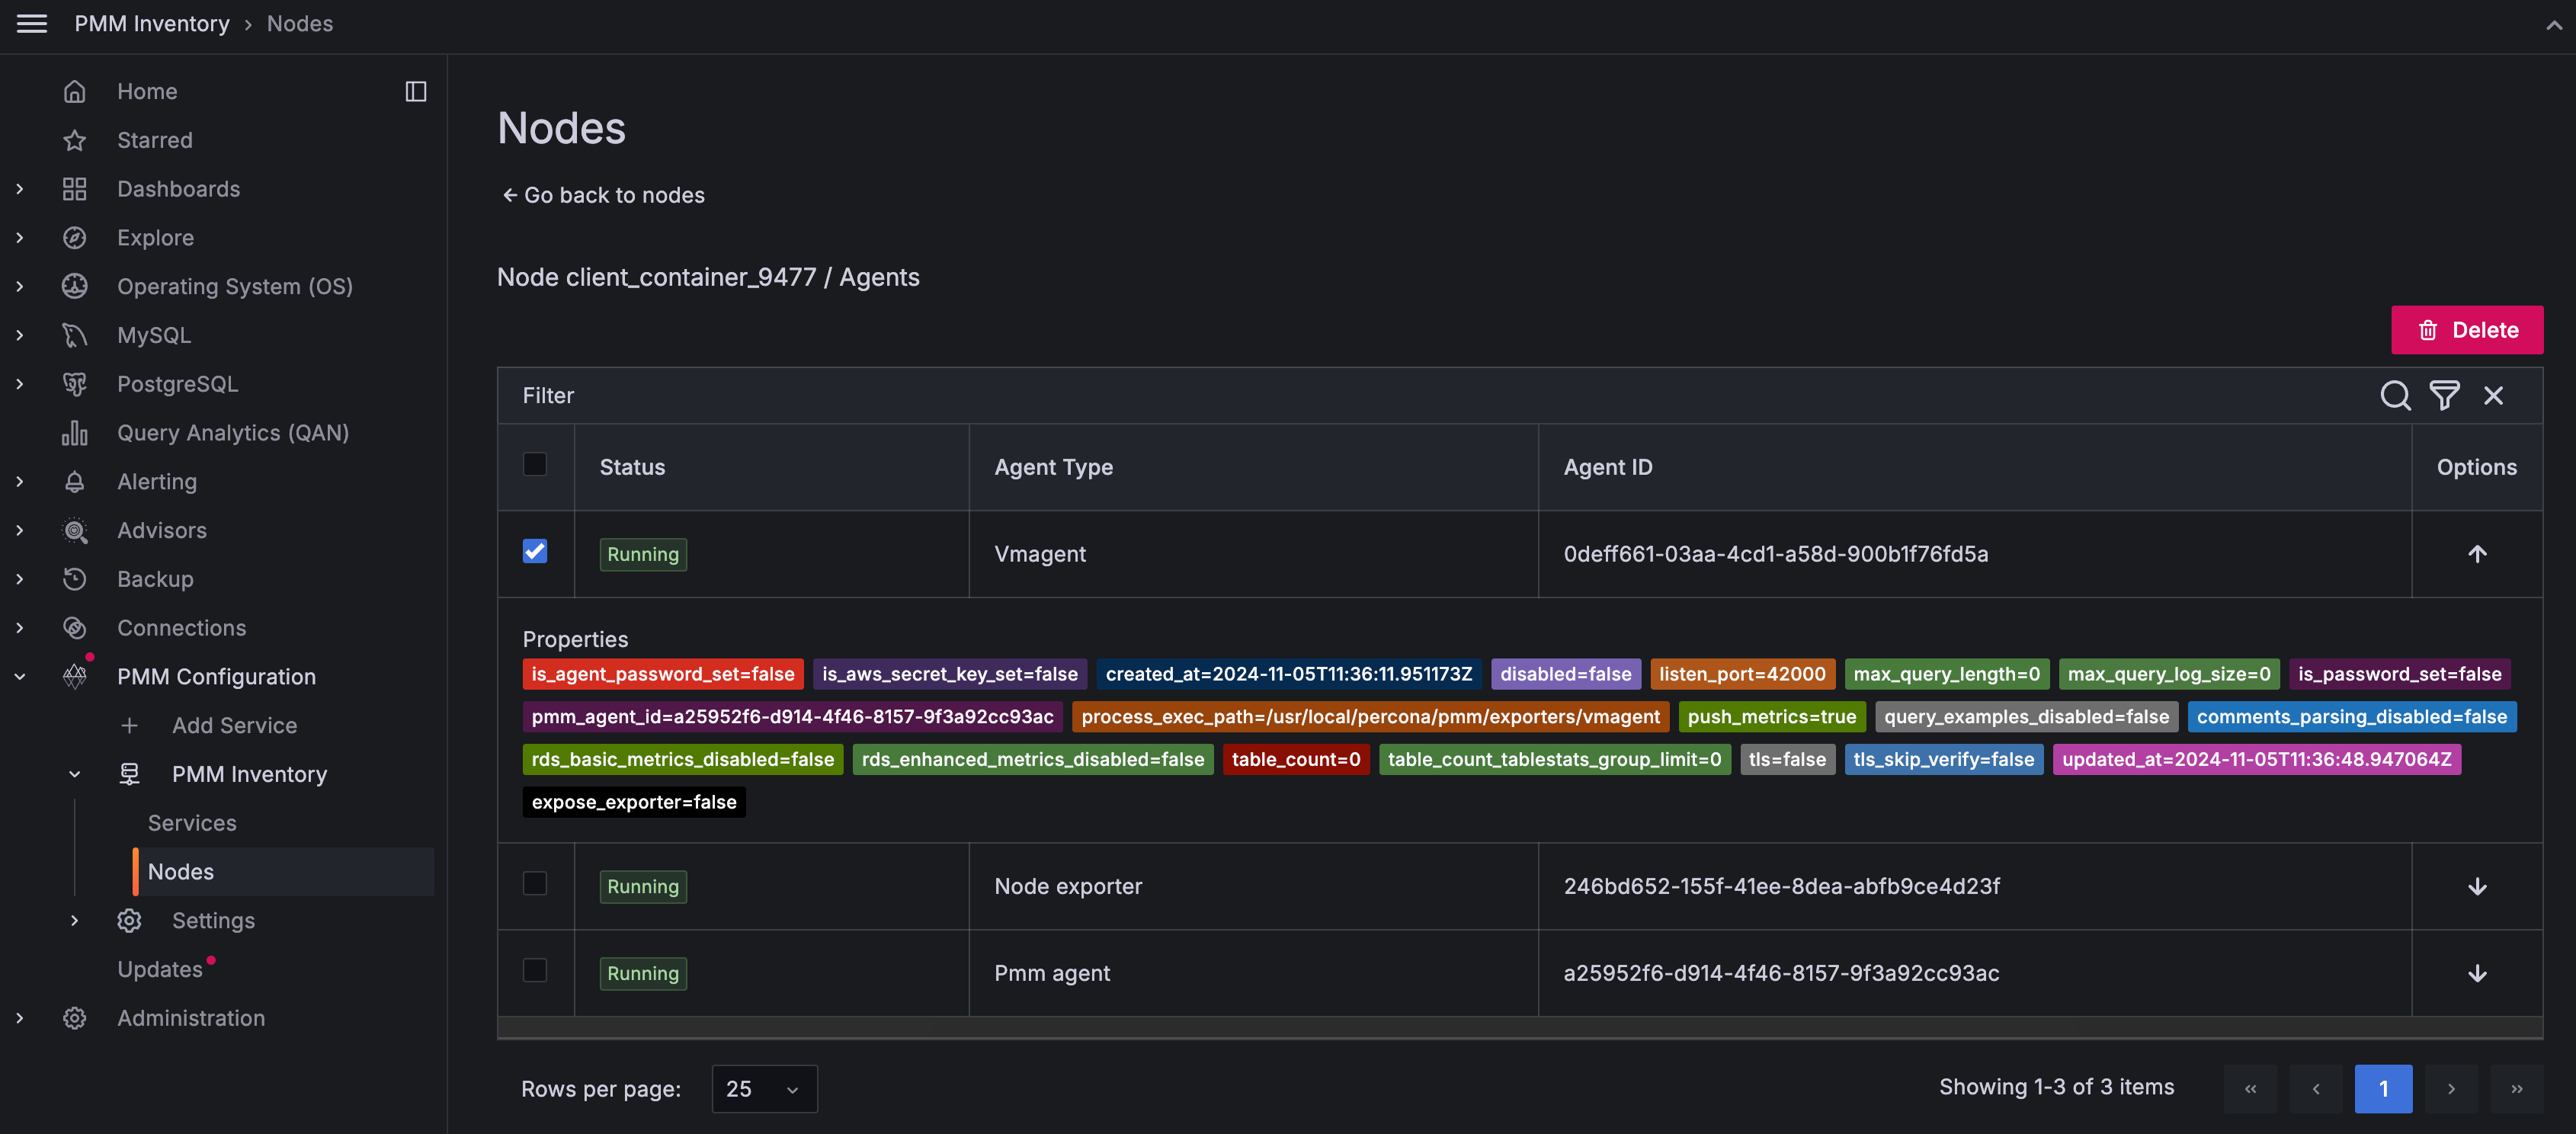
Task: Clear filter with the X icon
Action: pos(2493,396)
